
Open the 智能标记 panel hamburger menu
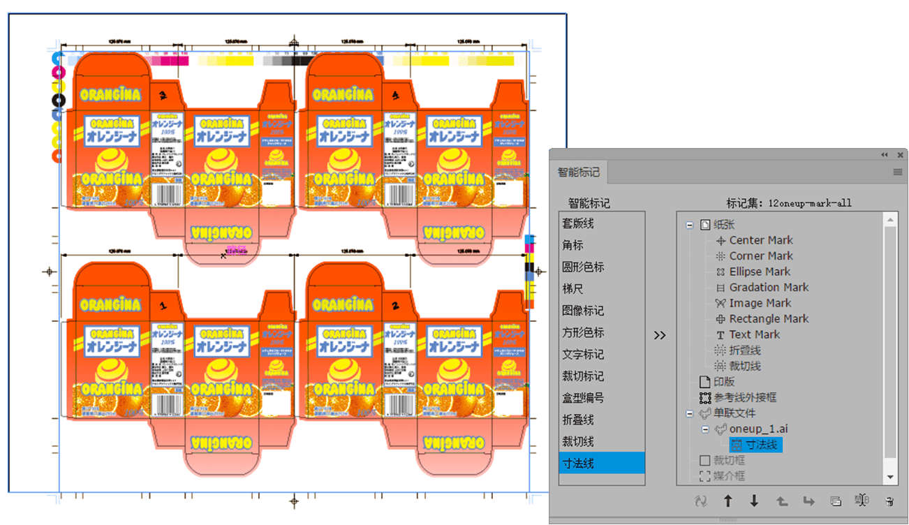click(898, 172)
